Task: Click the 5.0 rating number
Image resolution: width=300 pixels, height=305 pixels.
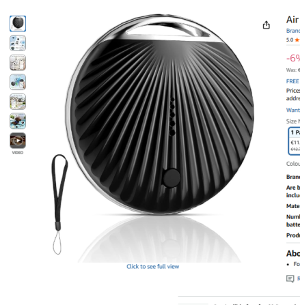Action: pyautogui.click(x=290, y=40)
